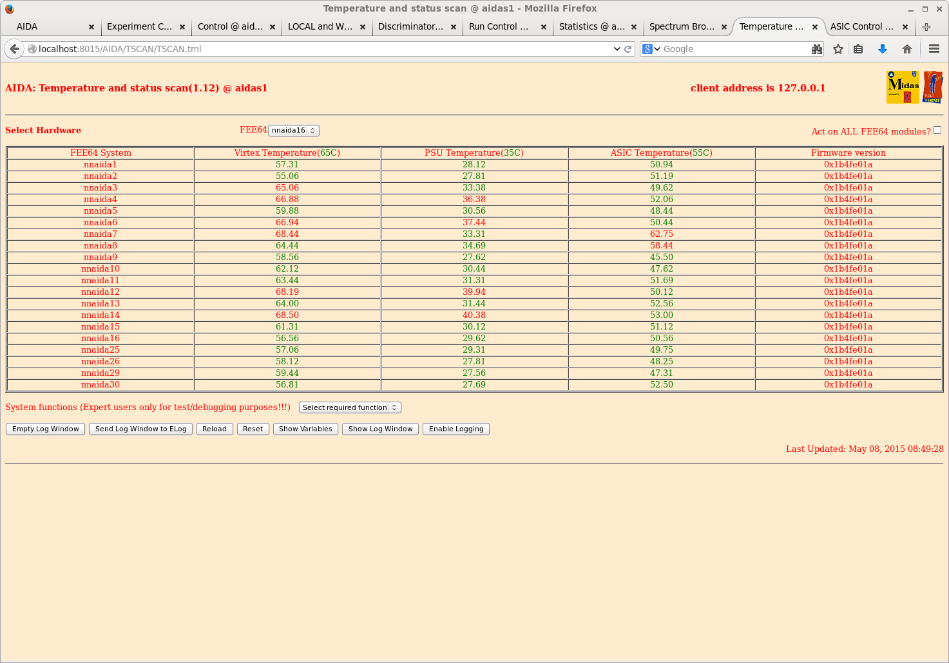Click the Firefox back arrow button
Viewport: 949px width, 663px height.
click(14, 49)
